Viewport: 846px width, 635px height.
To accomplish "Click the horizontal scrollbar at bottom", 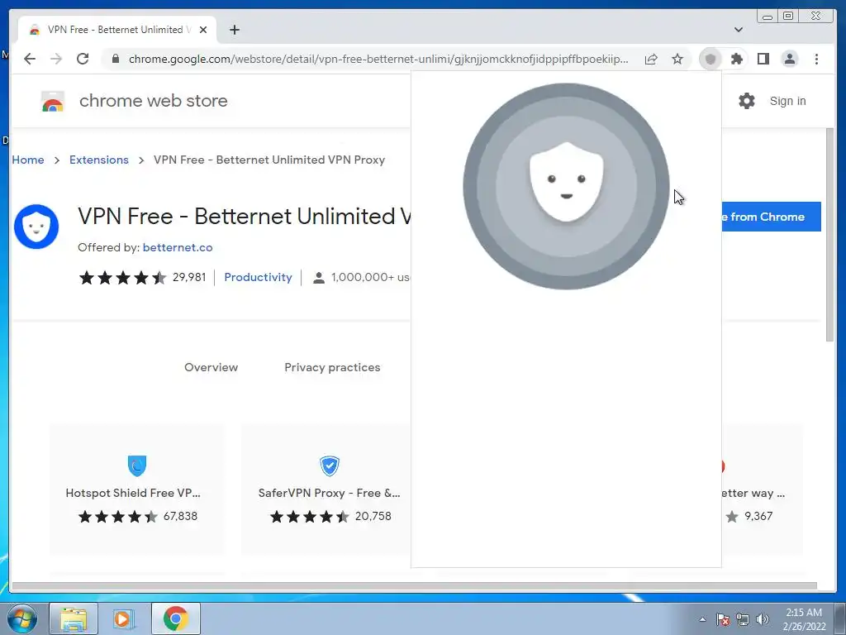I will pyautogui.click(x=415, y=586).
